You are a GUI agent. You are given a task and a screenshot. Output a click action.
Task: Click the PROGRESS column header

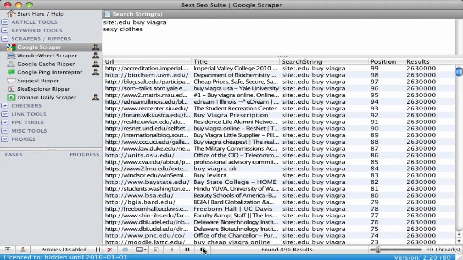[x=84, y=155]
